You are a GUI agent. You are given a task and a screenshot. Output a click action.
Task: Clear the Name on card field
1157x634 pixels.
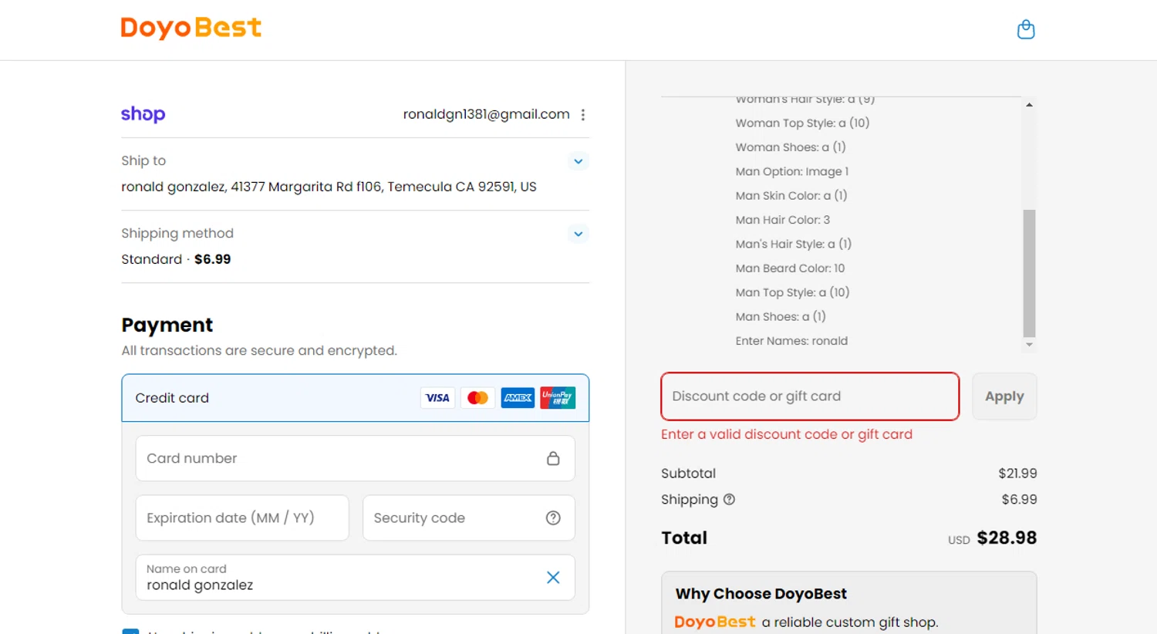click(x=553, y=578)
